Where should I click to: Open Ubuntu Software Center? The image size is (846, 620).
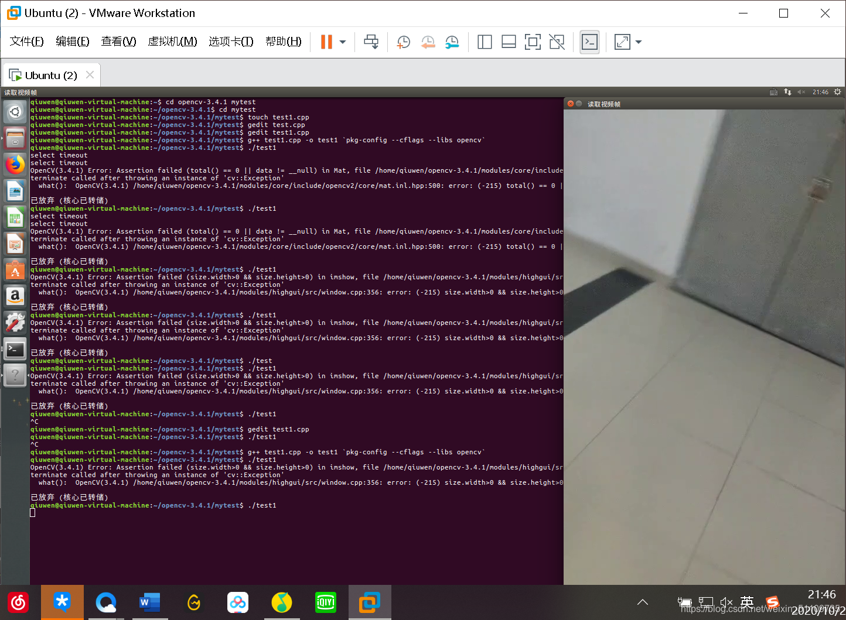coord(15,270)
